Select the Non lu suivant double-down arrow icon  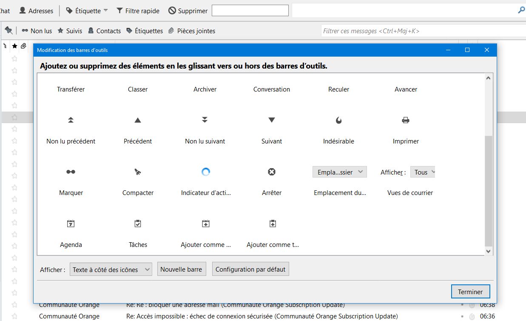click(205, 120)
